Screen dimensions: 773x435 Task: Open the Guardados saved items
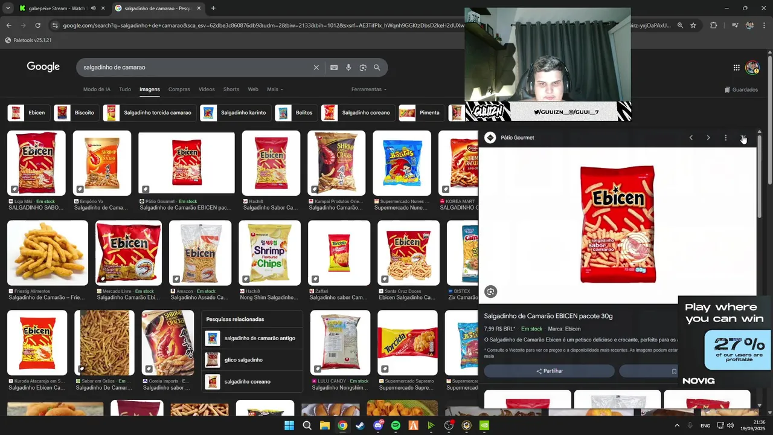[741, 90]
